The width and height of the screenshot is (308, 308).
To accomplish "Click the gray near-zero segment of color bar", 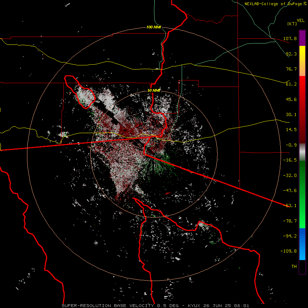I will click(302, 152).
